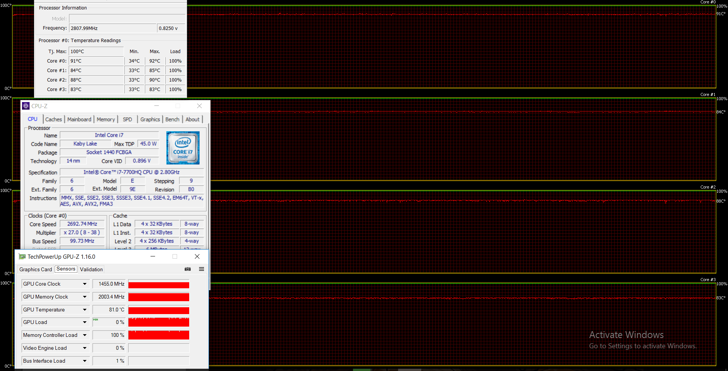The image size is (728, 371).
Task: Minimize the GPU-Z window
Action: 153,256
